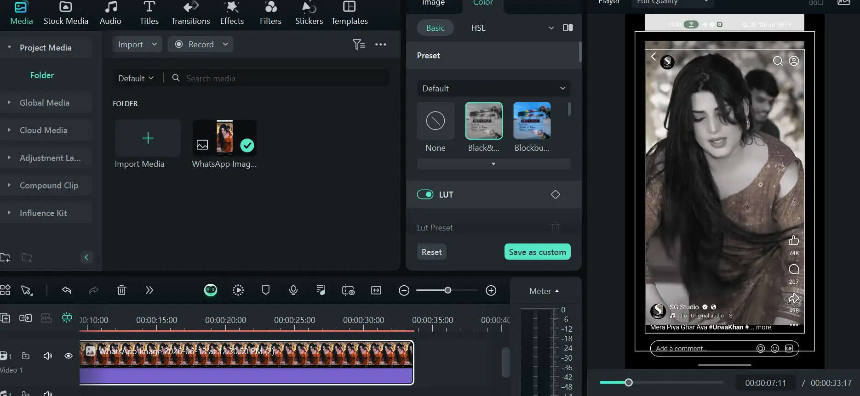Select the arrow selection tool in timeline toolbar
Viewport: 860px width, 396px height.
pyautogui.click(x=26, y=290)
